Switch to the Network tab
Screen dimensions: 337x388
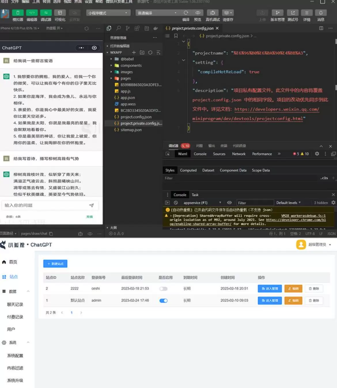coord(239,154)
